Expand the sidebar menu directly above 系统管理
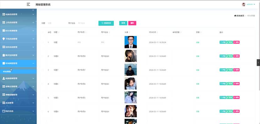 click(18, 95)
